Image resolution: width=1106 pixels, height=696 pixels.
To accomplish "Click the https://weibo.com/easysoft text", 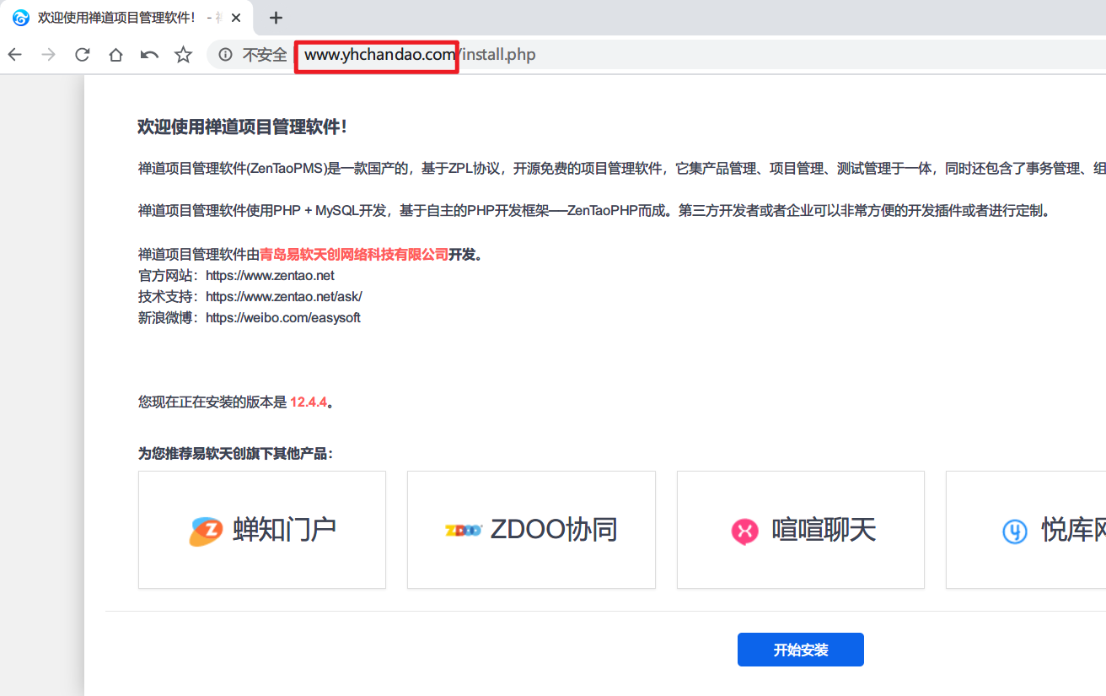I will click(283, 318).
